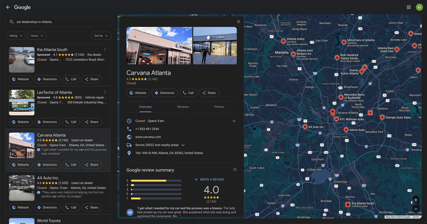Open the Carvana entrance night photo
The image size is (427, 224).
click(215, 46)
